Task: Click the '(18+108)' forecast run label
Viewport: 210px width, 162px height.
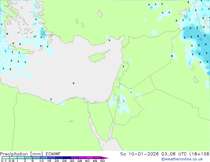Action: (200, 154)
